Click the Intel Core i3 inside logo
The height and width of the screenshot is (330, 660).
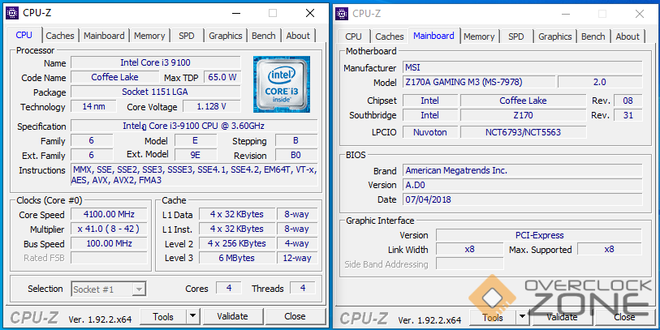[x=282, y=84]
